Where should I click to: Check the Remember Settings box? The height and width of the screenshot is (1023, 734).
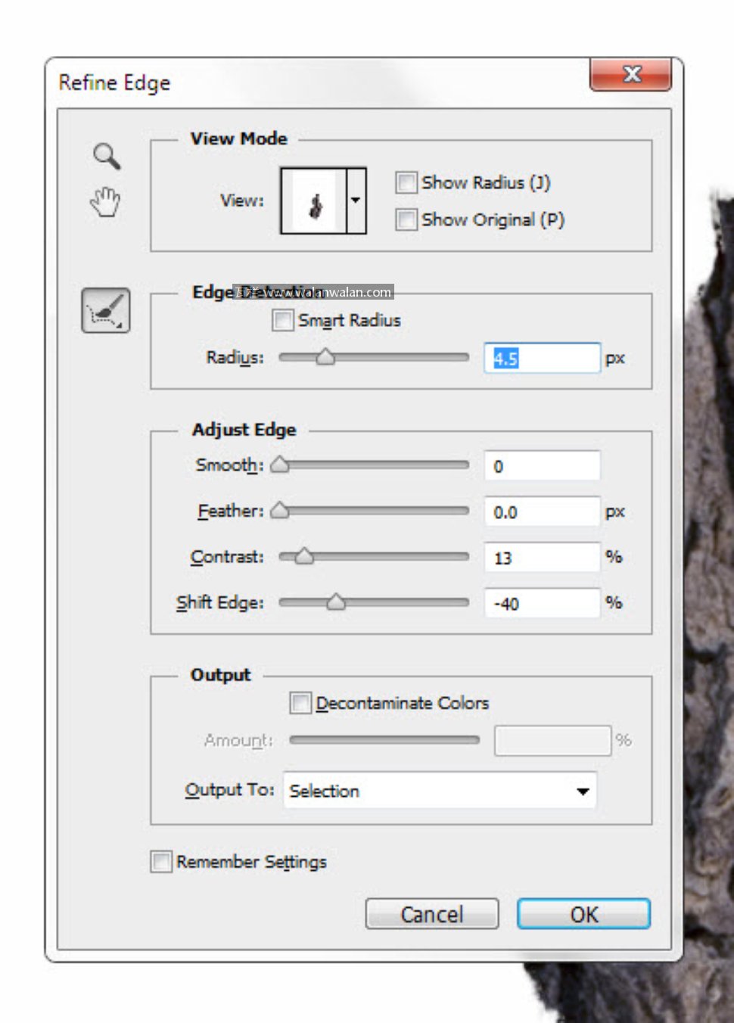[160, 862]
